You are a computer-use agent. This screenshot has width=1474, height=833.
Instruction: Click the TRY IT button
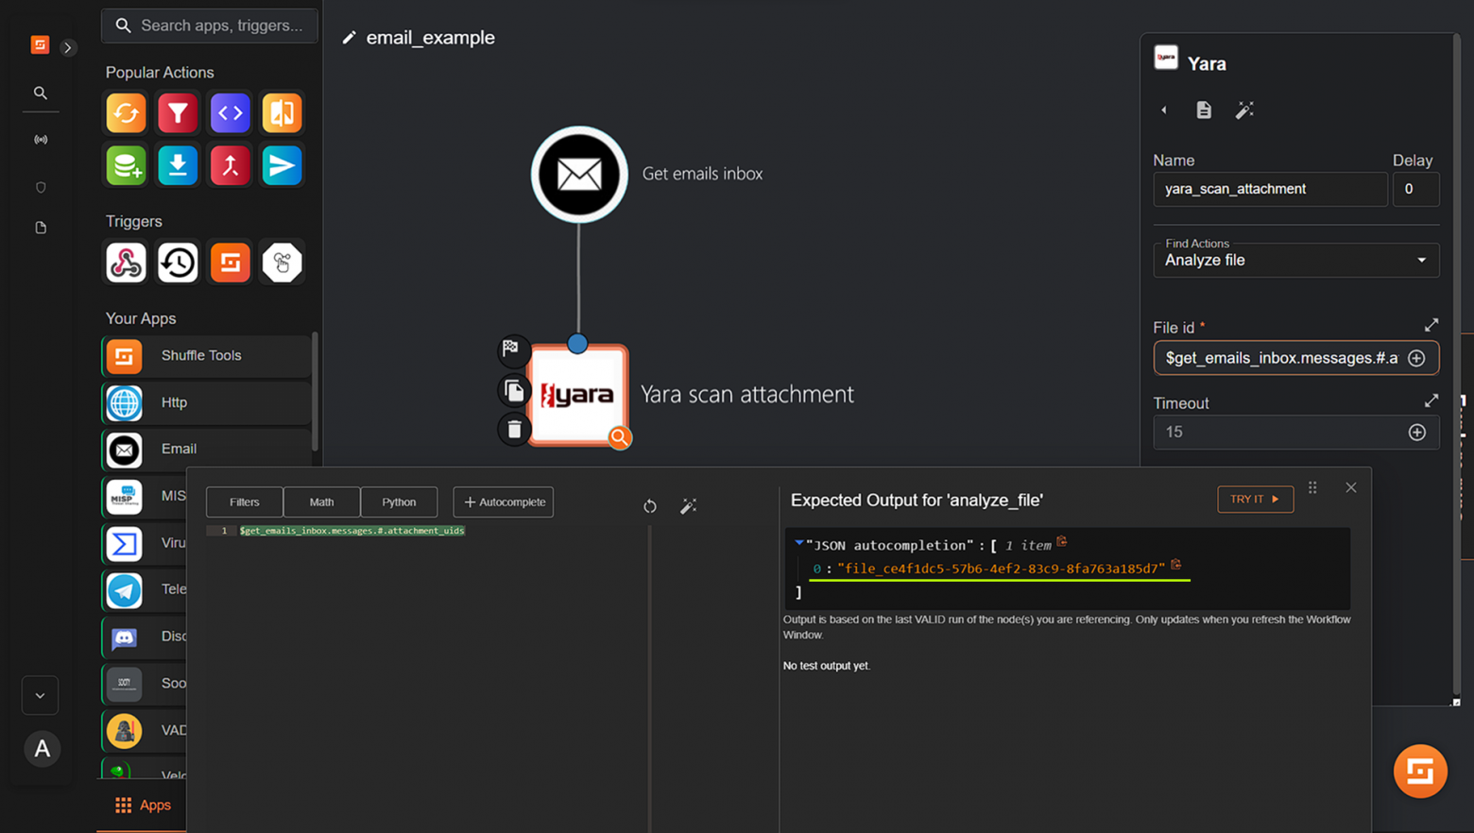click(x=1255, y=500)
